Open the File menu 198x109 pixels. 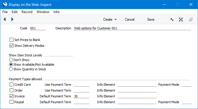pyautogui.click(x=5, y=12)
